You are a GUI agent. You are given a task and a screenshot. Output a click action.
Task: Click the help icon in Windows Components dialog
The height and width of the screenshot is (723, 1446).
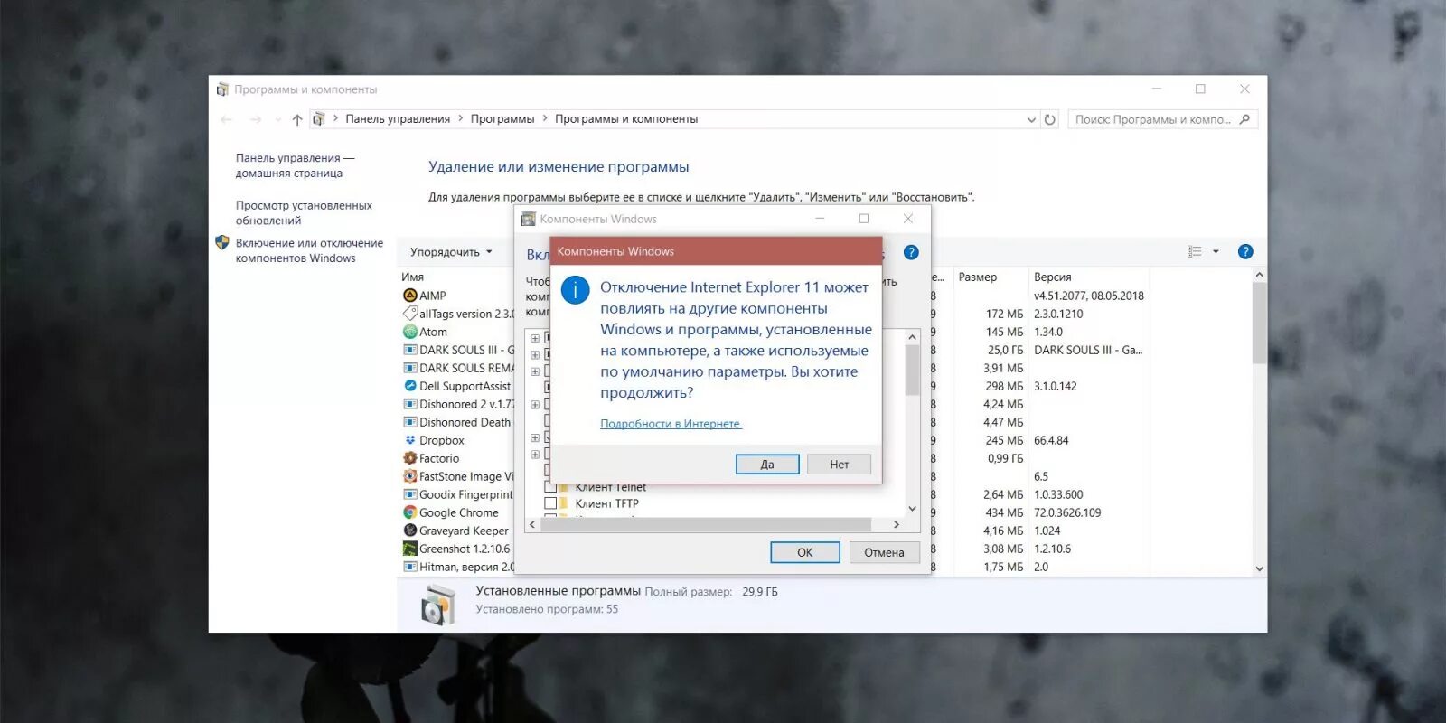911,252
